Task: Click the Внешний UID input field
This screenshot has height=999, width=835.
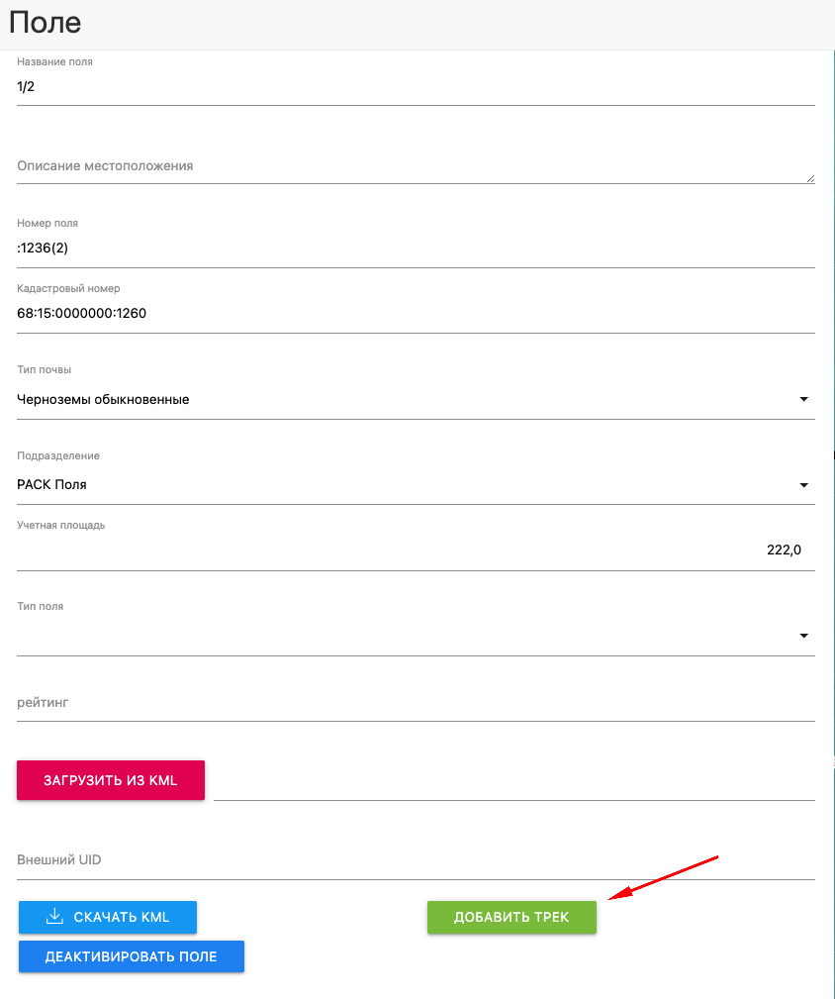Action: [416, 860]
